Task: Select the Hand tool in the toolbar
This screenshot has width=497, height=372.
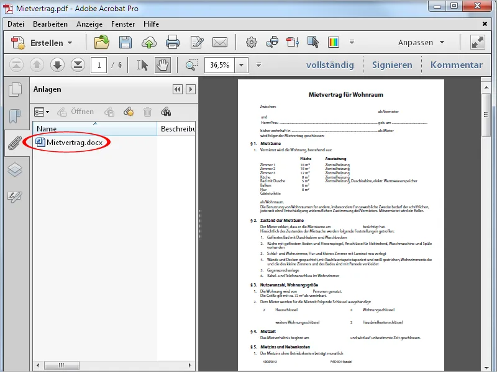Action: click(x=162, y=64)
